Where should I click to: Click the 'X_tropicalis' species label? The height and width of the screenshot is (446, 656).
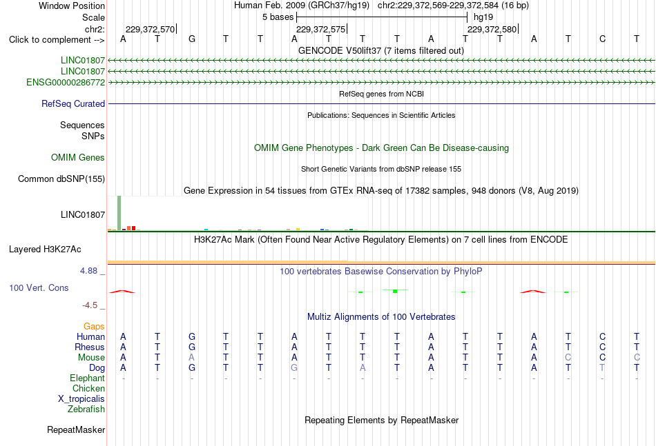coord(81,399)
